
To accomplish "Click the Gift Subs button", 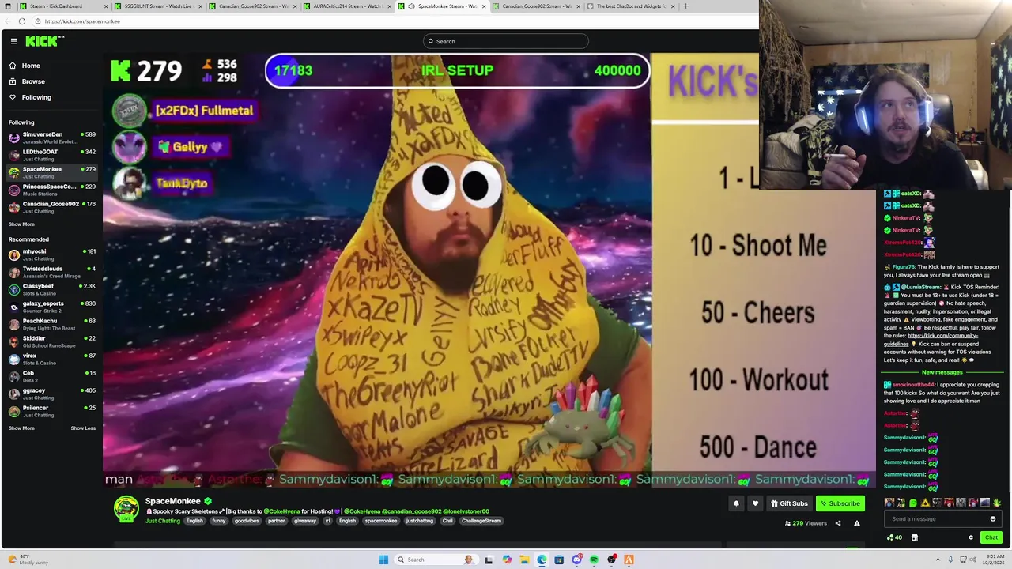I will click(789, 503).
